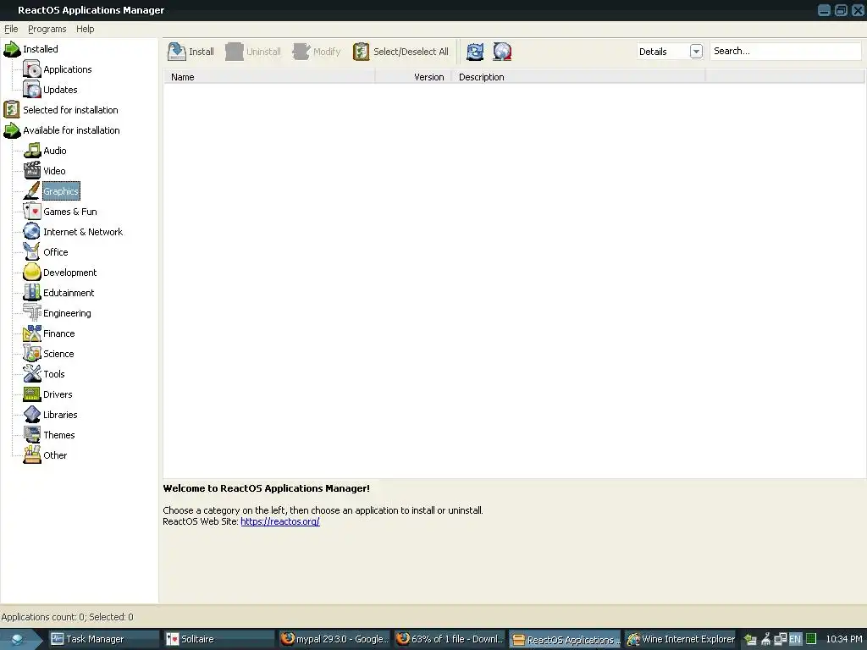Click the Update Database globe icon
867x650 pixels.
(502, 52)
